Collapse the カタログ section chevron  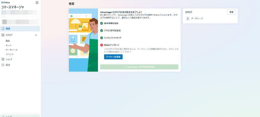[36, 35]
